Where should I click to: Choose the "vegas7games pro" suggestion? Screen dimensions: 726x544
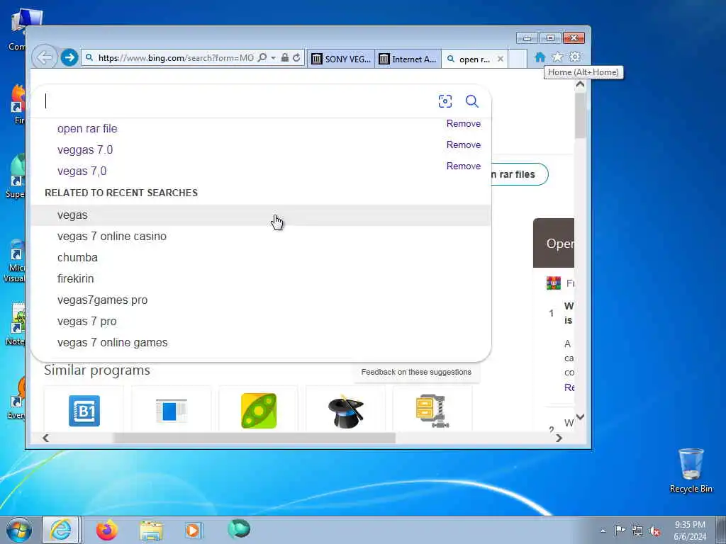point(260,300)
